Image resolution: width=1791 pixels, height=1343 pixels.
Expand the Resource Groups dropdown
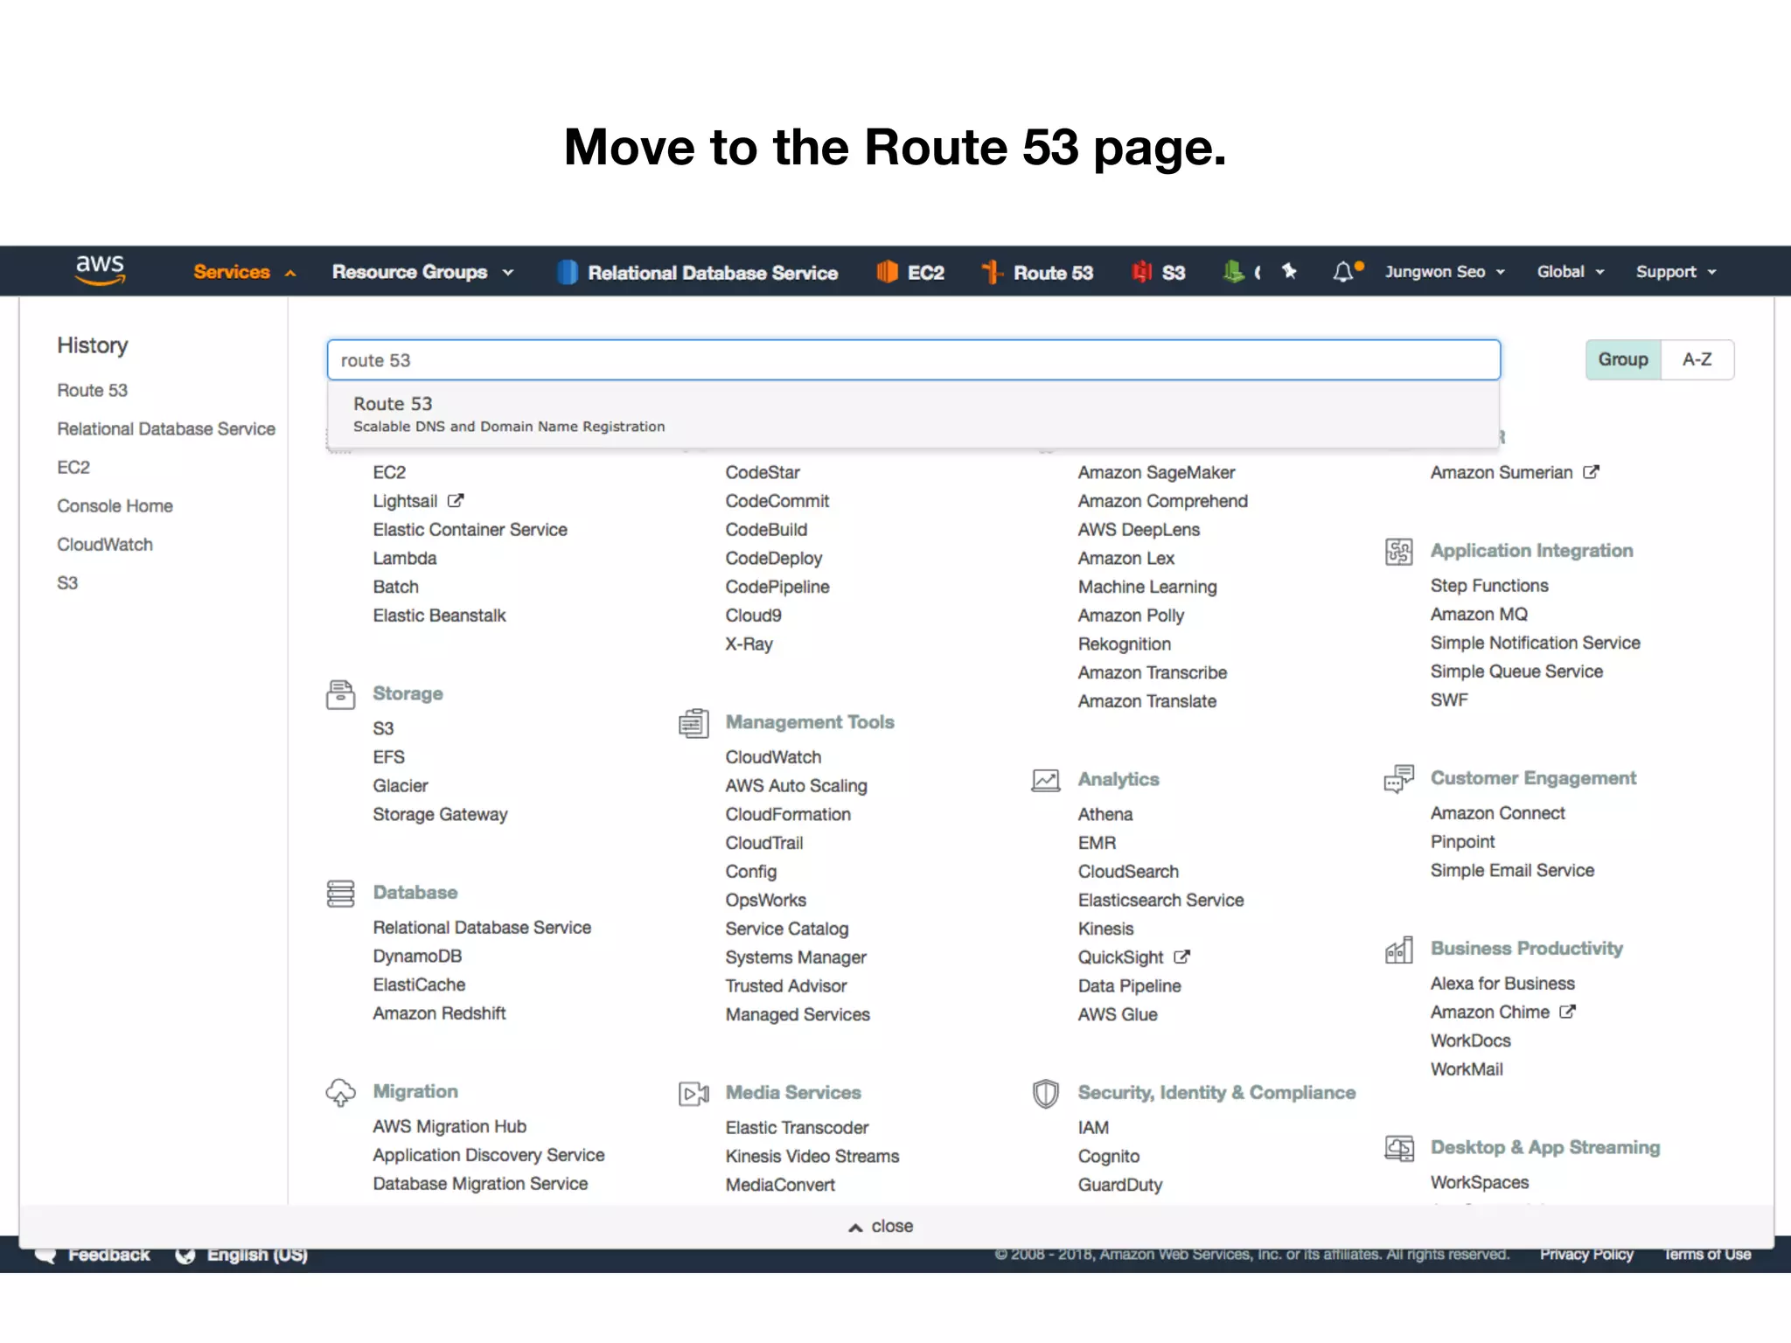click(x=423, y=272)
